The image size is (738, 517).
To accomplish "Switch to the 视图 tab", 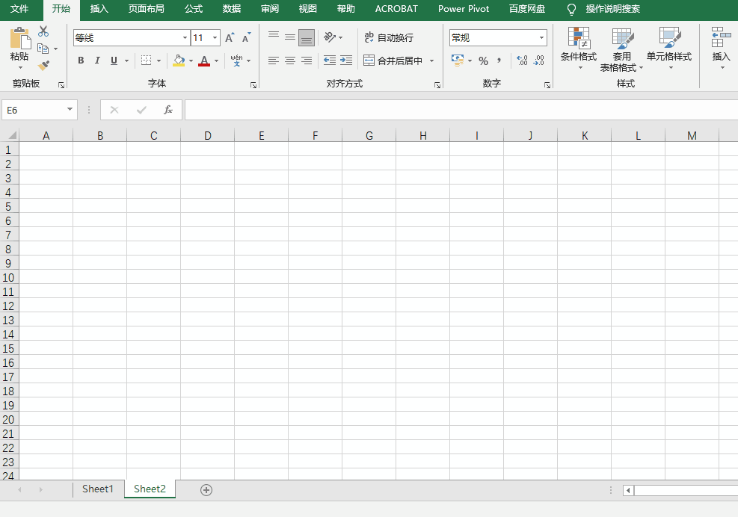I will [308, 9].
